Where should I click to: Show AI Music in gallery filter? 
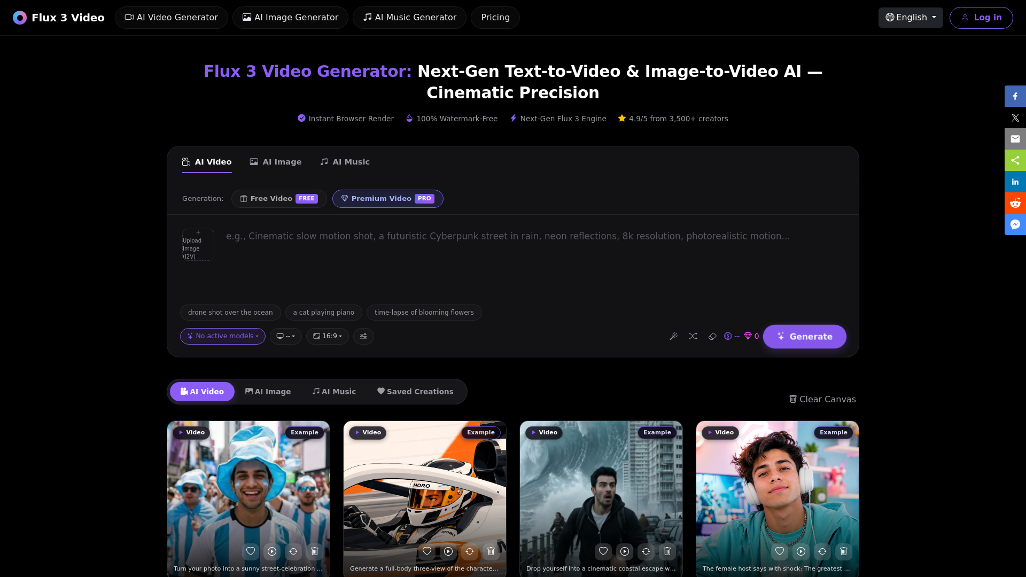(x=334, y=392)
